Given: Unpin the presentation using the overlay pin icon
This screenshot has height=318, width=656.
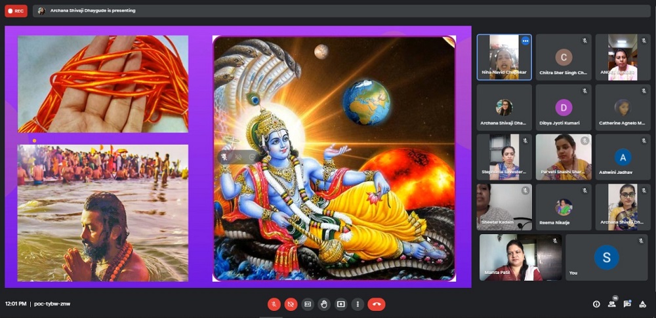Looking at the screenshot, I should 224,157.
